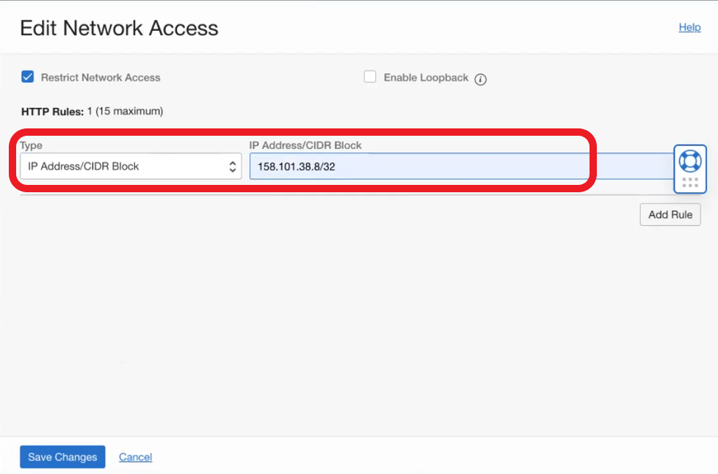Click the Type field label
The width and height of the screenshot is (718, 474).
31,145
